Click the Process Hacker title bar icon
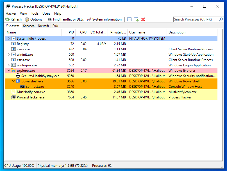This screenshot has width=227, height=171. tap(8, 6)
